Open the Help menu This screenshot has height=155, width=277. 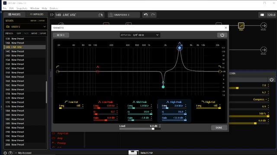tap(44, 8)
